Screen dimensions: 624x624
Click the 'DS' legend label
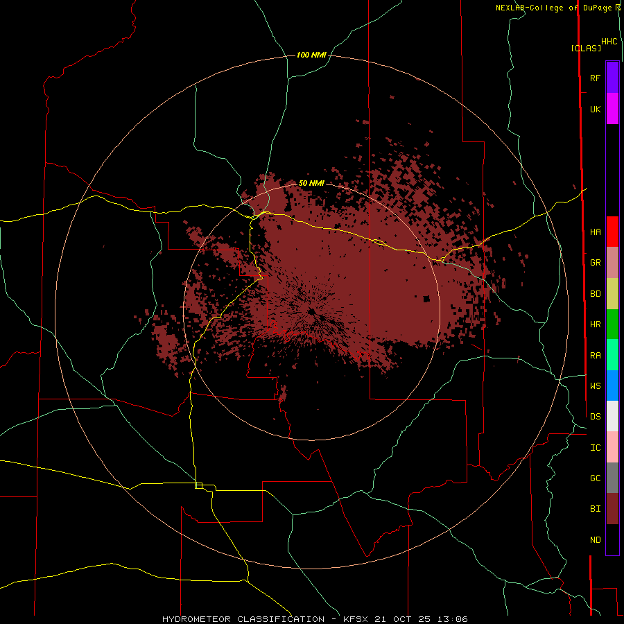point(595,417)
